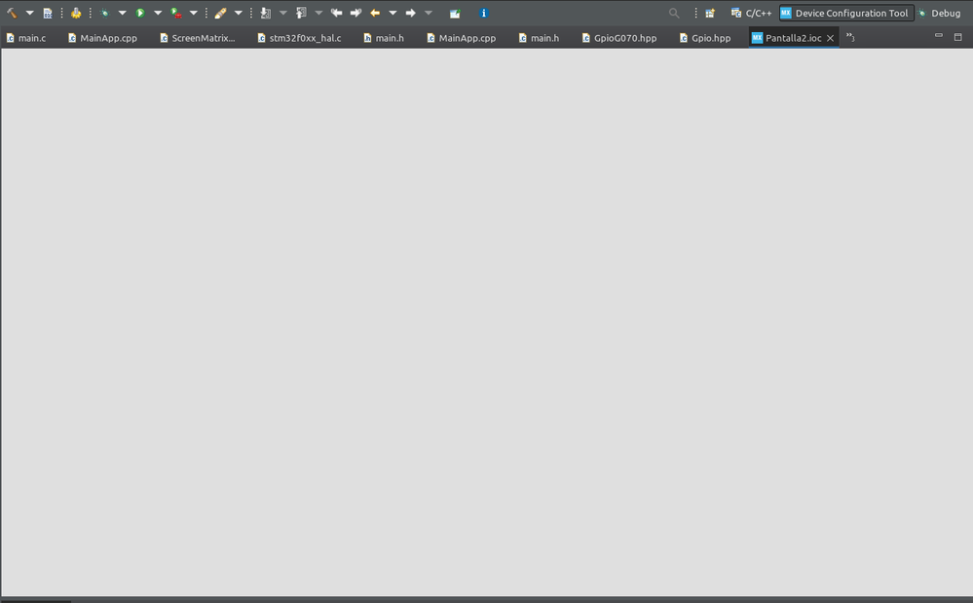Close the Pantalla2.ioc tab
This screenshot has height=603, width=973.
830,39
